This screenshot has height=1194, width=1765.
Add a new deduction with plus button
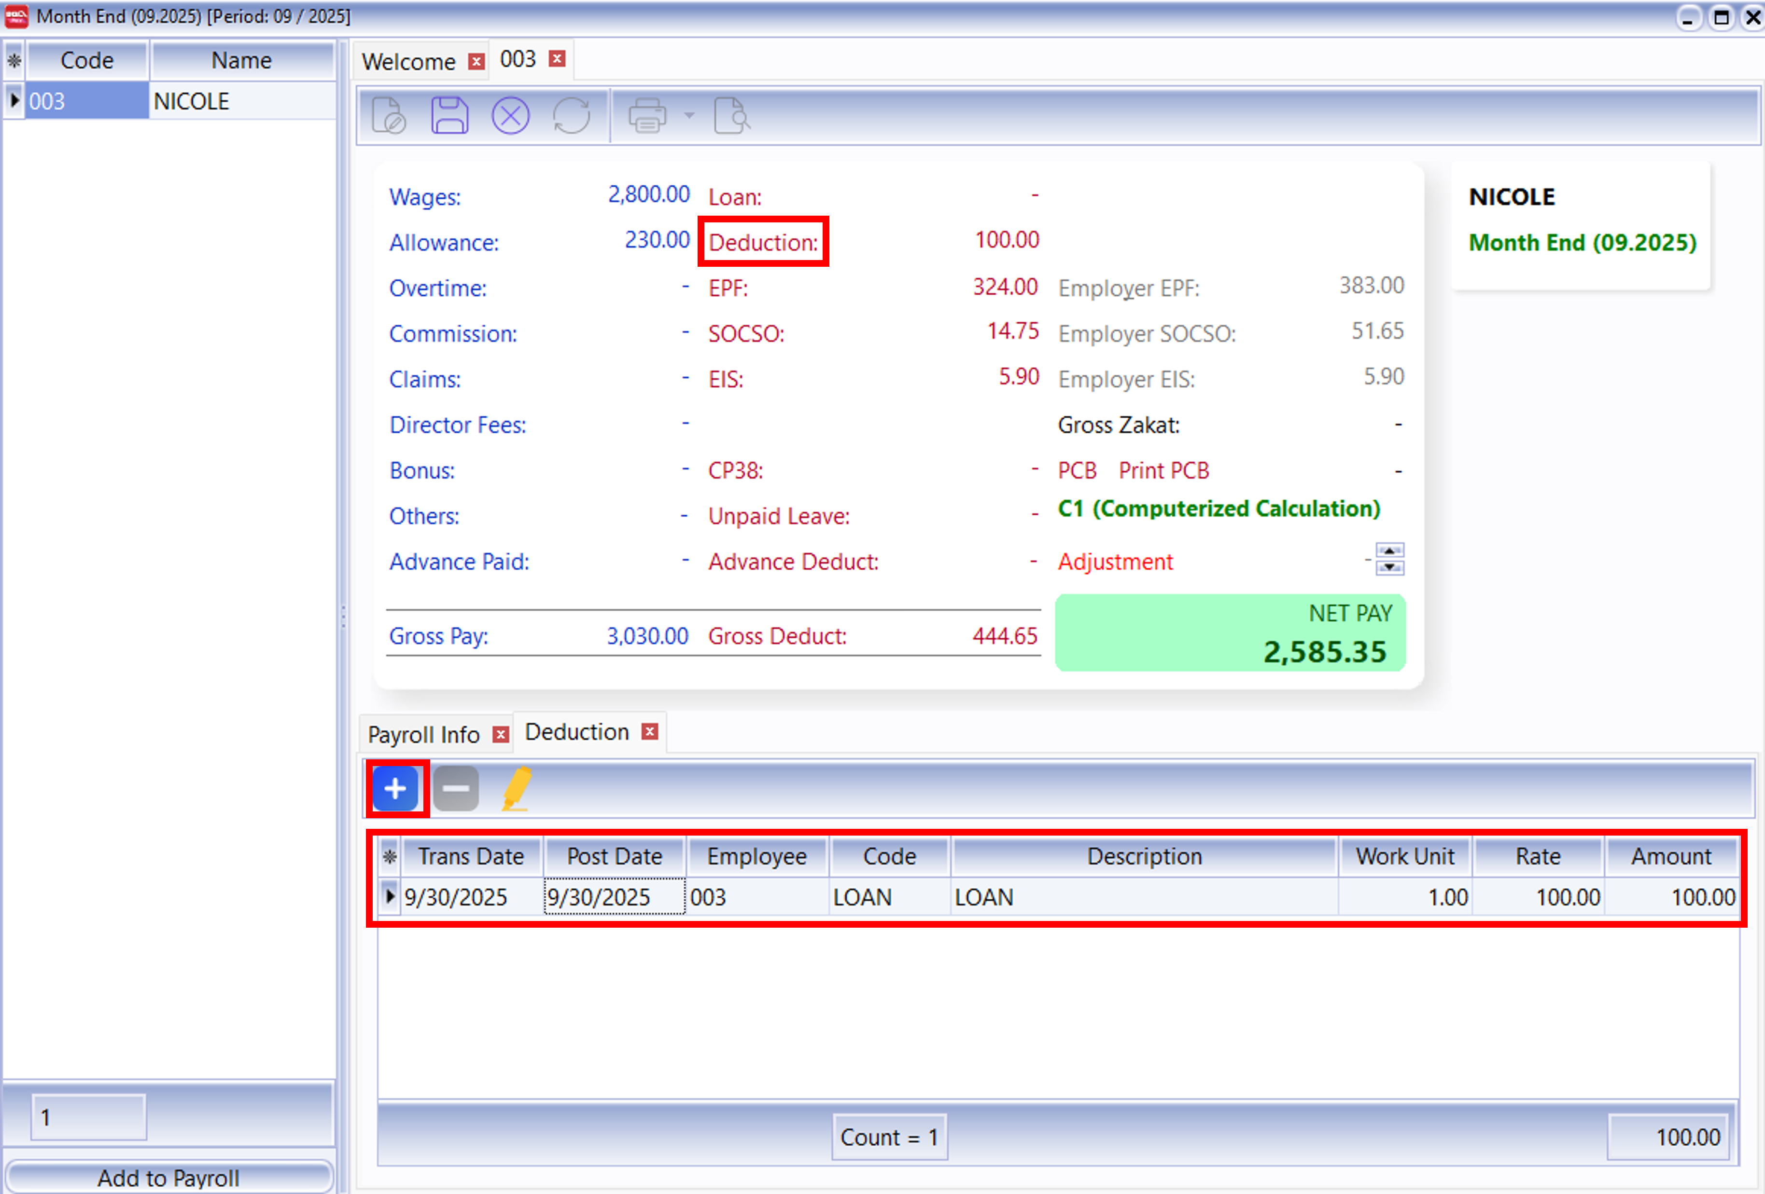(396, 789)
